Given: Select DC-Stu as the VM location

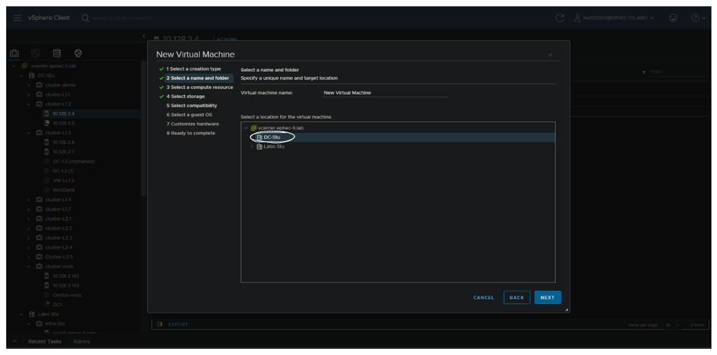Looking at the screenshot, I should click(x=272, y=137).
